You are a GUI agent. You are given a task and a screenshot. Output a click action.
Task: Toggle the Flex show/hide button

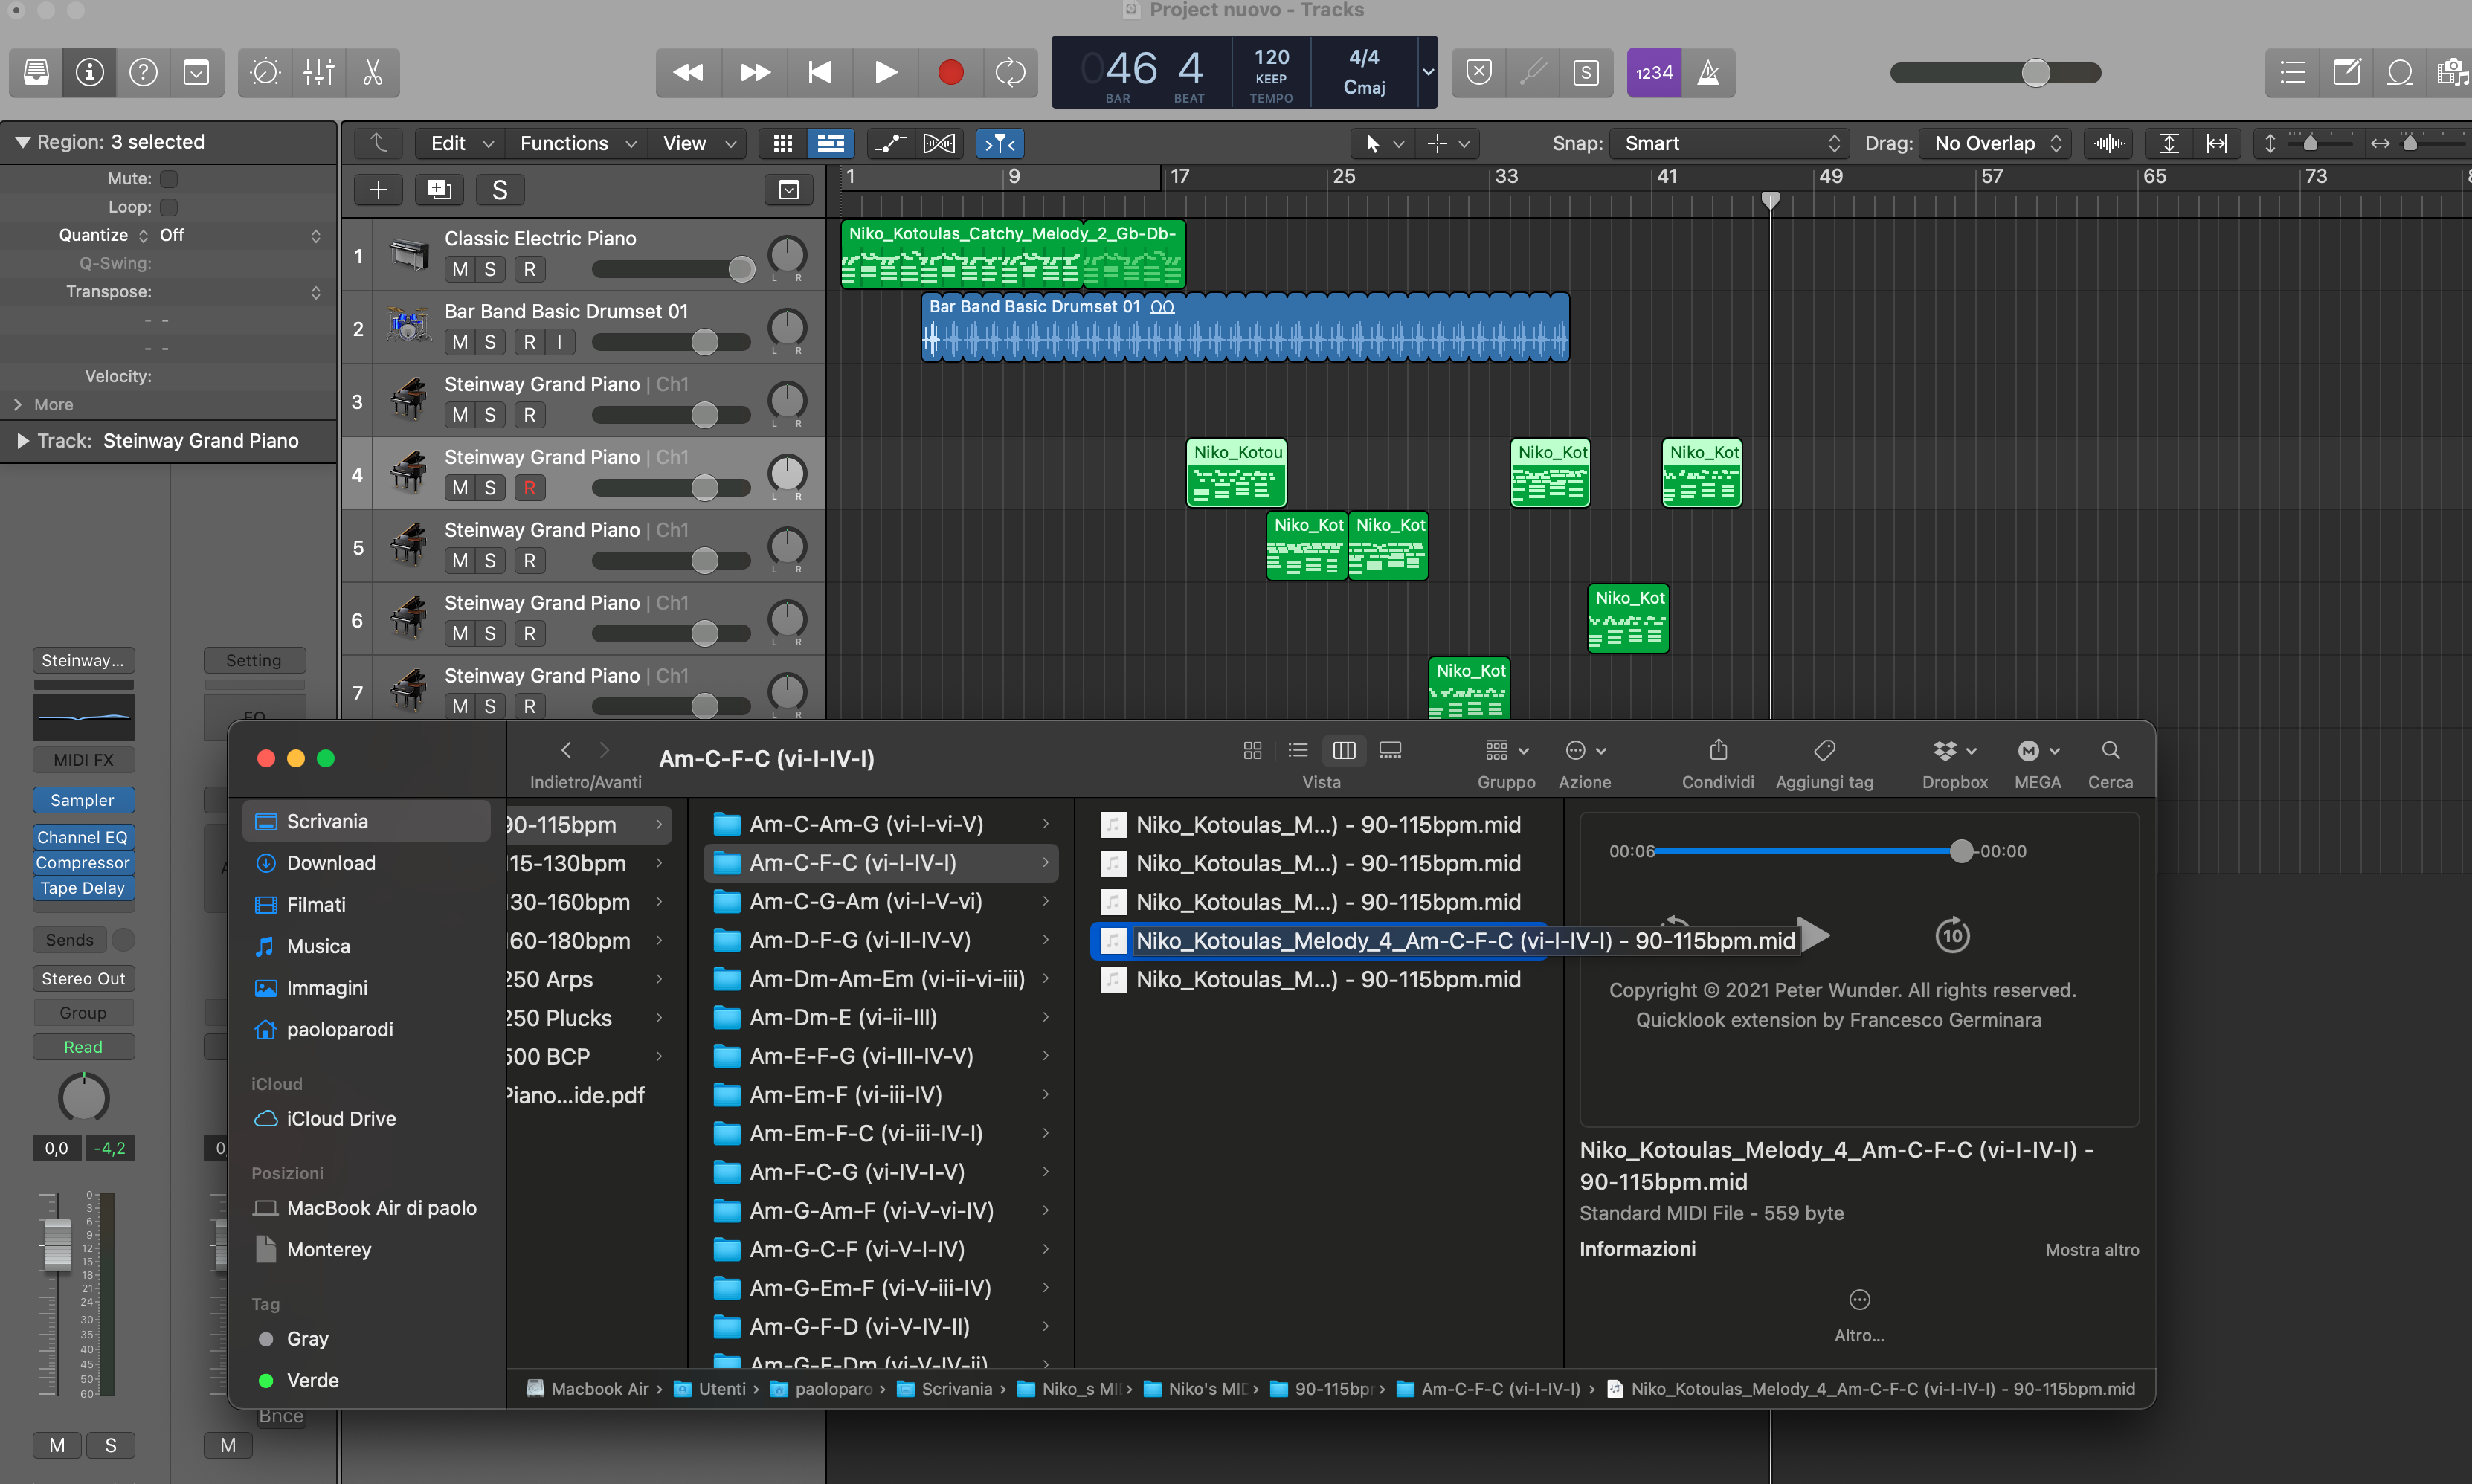click(939, 144)
